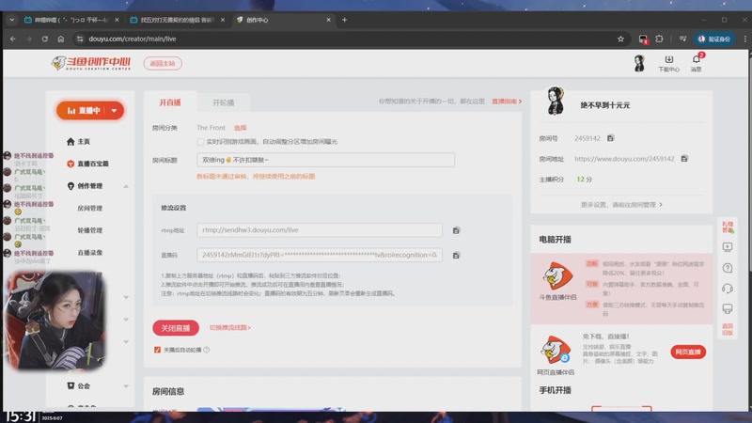
Task: Click the extension icon with red badge
Action: tap(643, 39)
